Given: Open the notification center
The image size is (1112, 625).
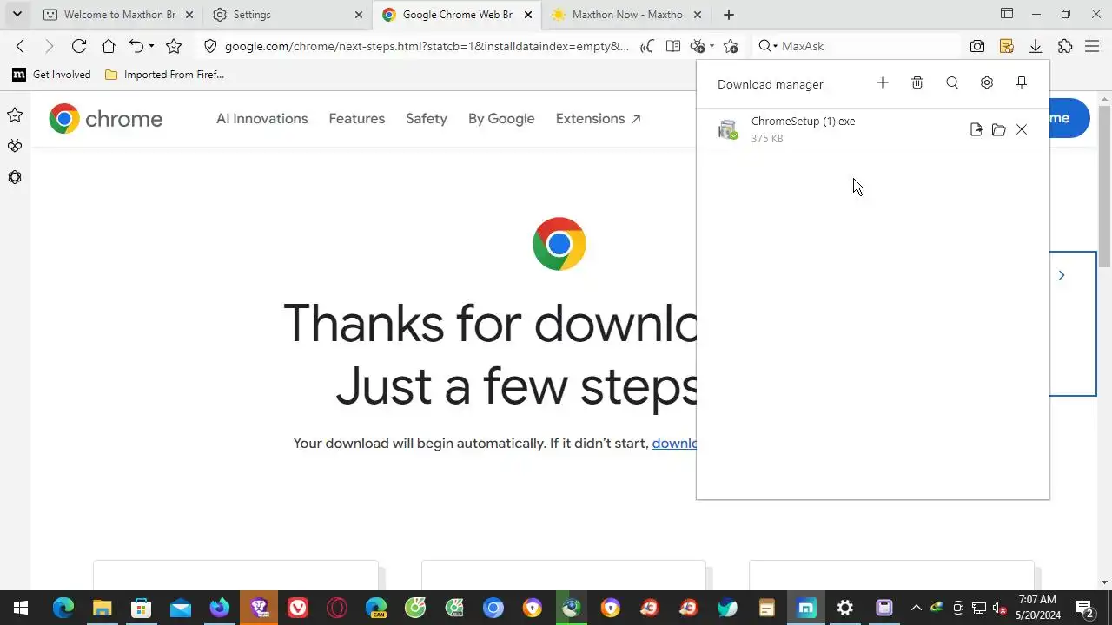Looking at the screenshot, I should [x=1085, y=608].
